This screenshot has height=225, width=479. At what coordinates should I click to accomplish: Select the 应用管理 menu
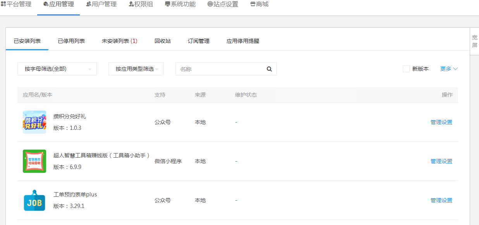58,5
